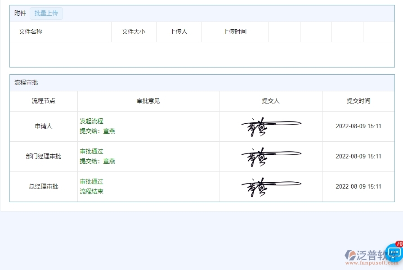Click the 发起流程 text in approval comments
This screenshot has width=403, height=270.
click(91, 121)
